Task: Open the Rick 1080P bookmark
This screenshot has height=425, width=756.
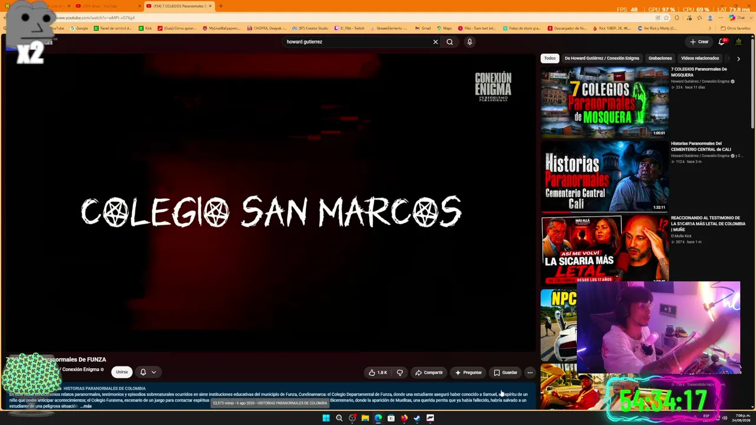Action: click(611, 28)
